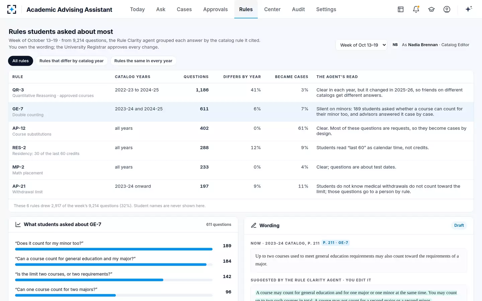Click the Academic Advising Assistant logo icon
The width and height of the screenshot is (482, 301).
point(12,9)
